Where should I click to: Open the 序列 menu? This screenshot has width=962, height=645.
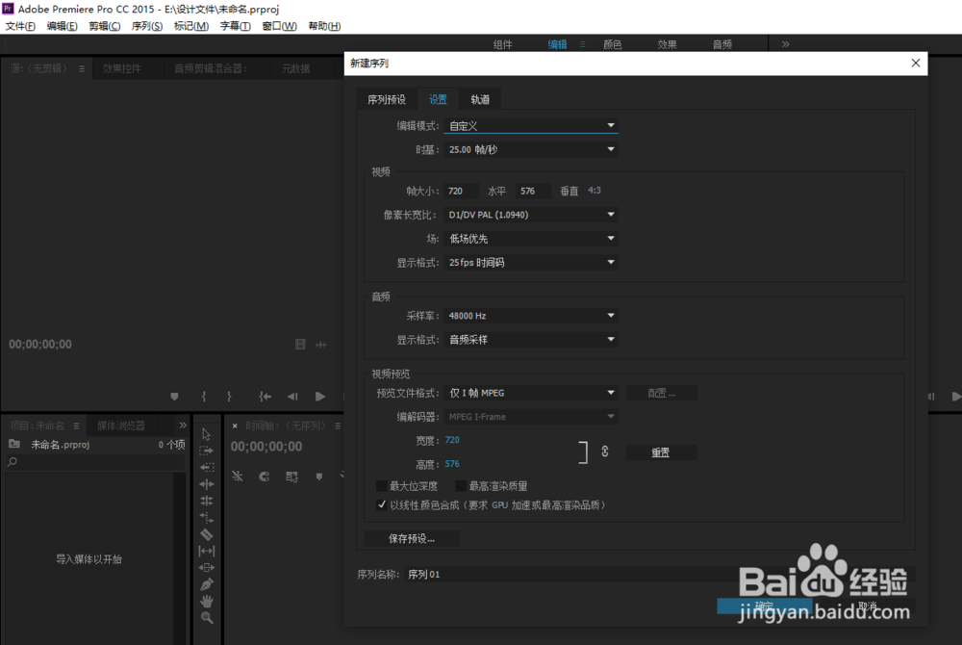click(x=146, y=26)
